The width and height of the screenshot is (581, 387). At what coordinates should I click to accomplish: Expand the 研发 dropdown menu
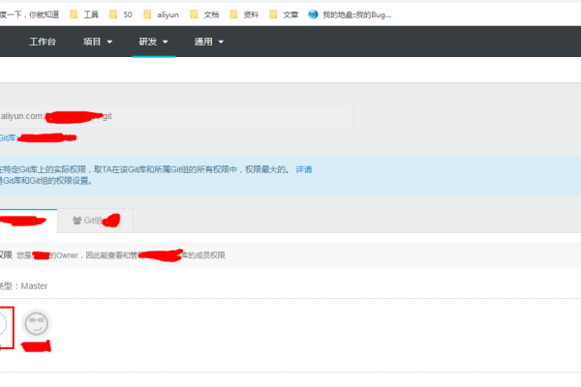coord(153,42)
